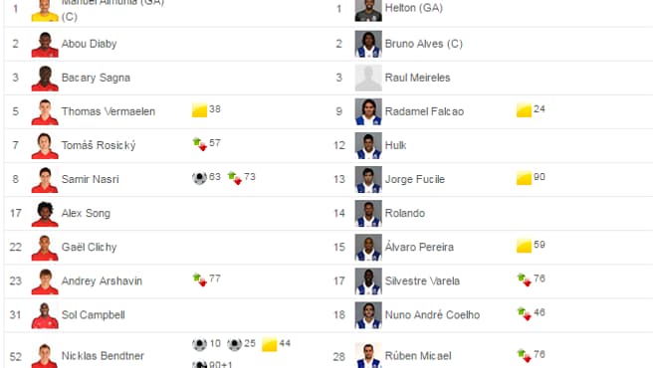655x368 pixels.
Task: Click Jorge Fucile's yellow card icon
Action: (x=524, y=178)
